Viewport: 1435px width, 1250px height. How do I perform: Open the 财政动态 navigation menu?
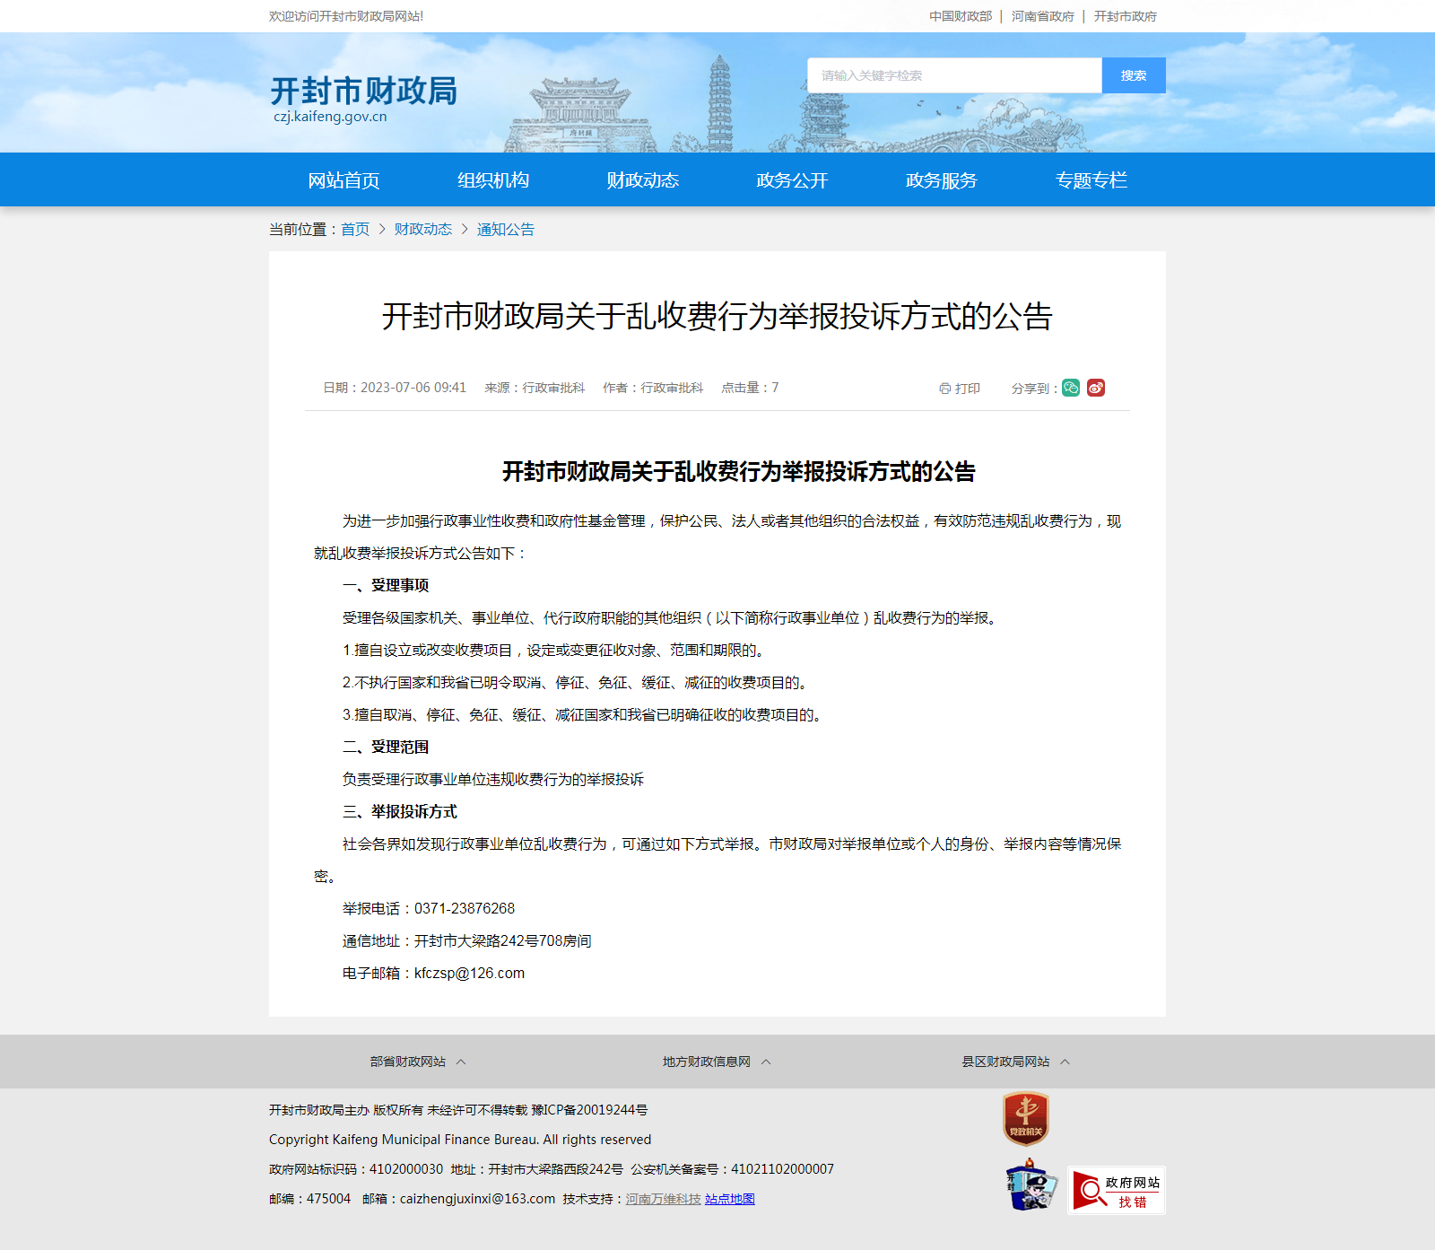(x=642, y=180)
